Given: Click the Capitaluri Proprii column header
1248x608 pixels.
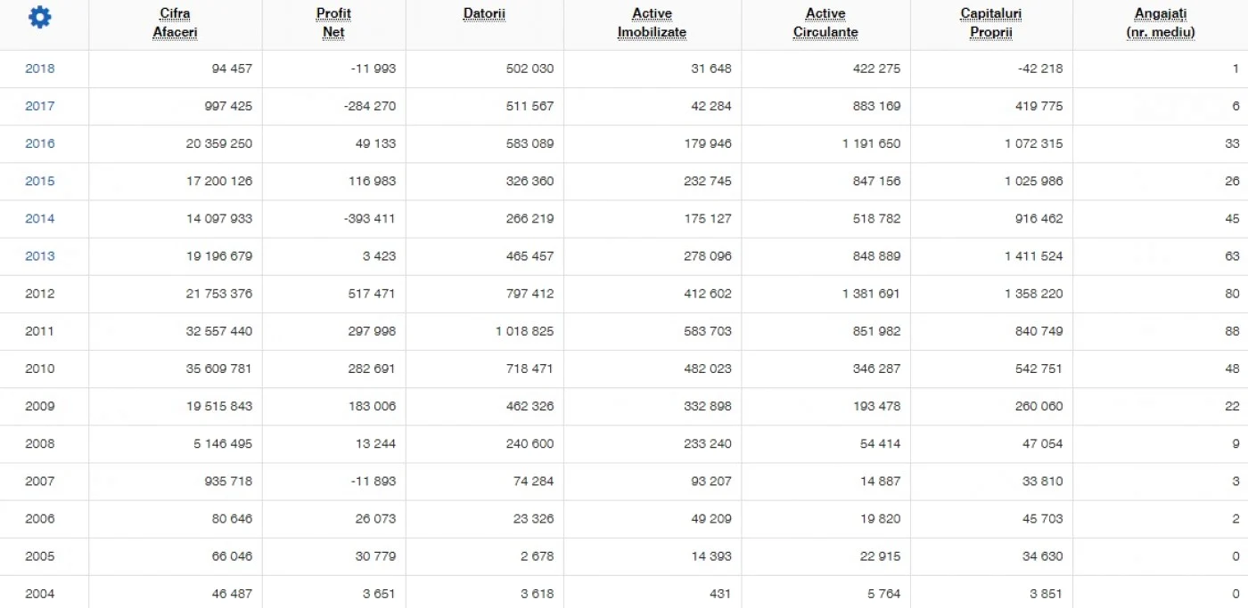Looking at the screenshot, I should point(991,23).
